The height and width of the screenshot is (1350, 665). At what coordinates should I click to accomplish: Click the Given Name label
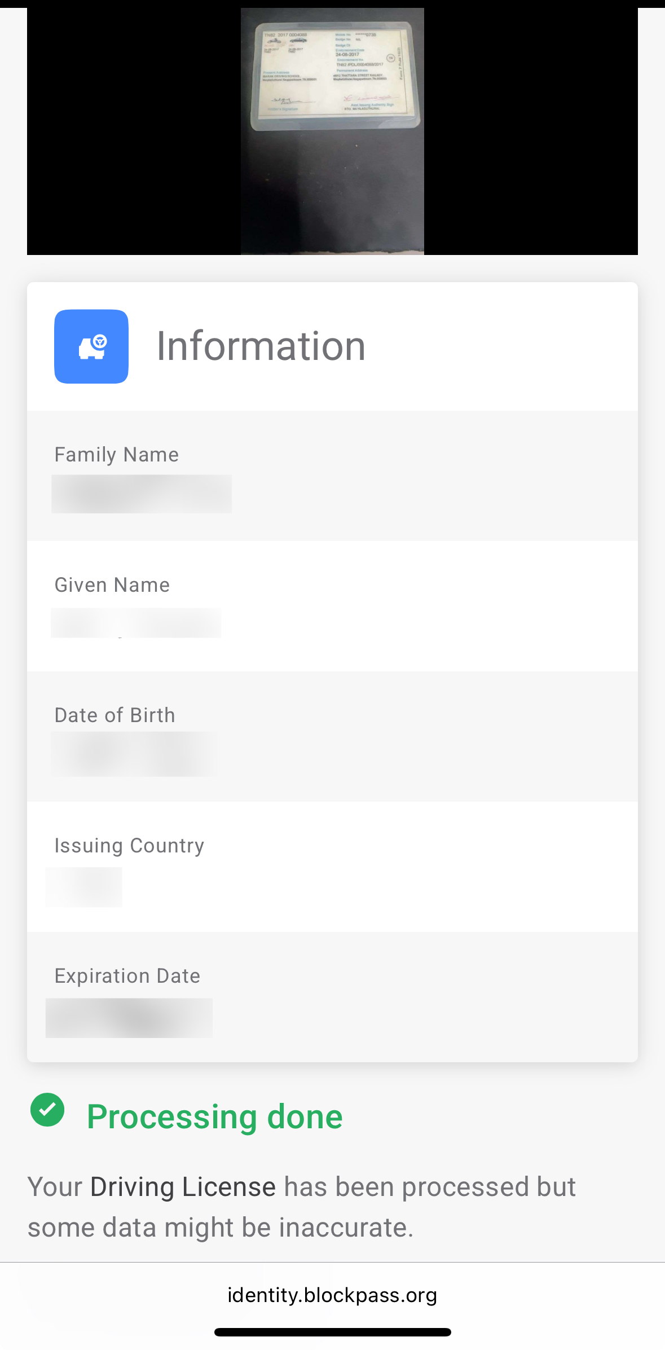112,585
